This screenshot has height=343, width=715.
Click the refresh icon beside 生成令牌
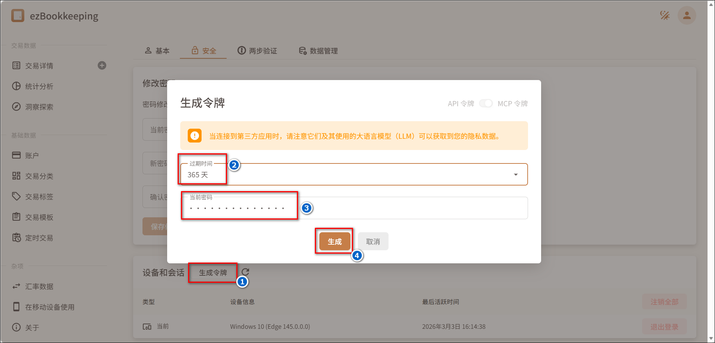pyautogui.click(x=245, y=272)
